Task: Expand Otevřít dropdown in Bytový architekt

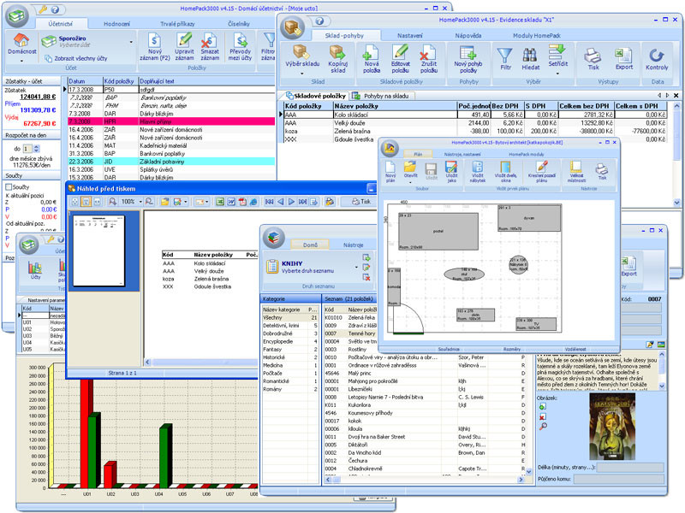Action: tap(410, 182)
